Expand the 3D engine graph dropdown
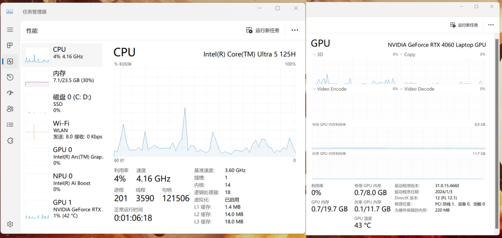Screen dimensions: 502x238 (x=314, y=55)
